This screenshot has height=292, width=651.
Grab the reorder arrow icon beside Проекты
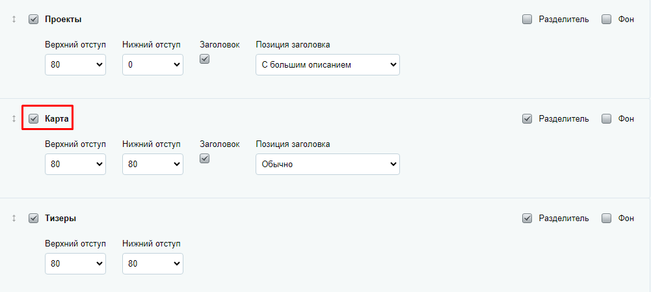(x=14, y=20)
